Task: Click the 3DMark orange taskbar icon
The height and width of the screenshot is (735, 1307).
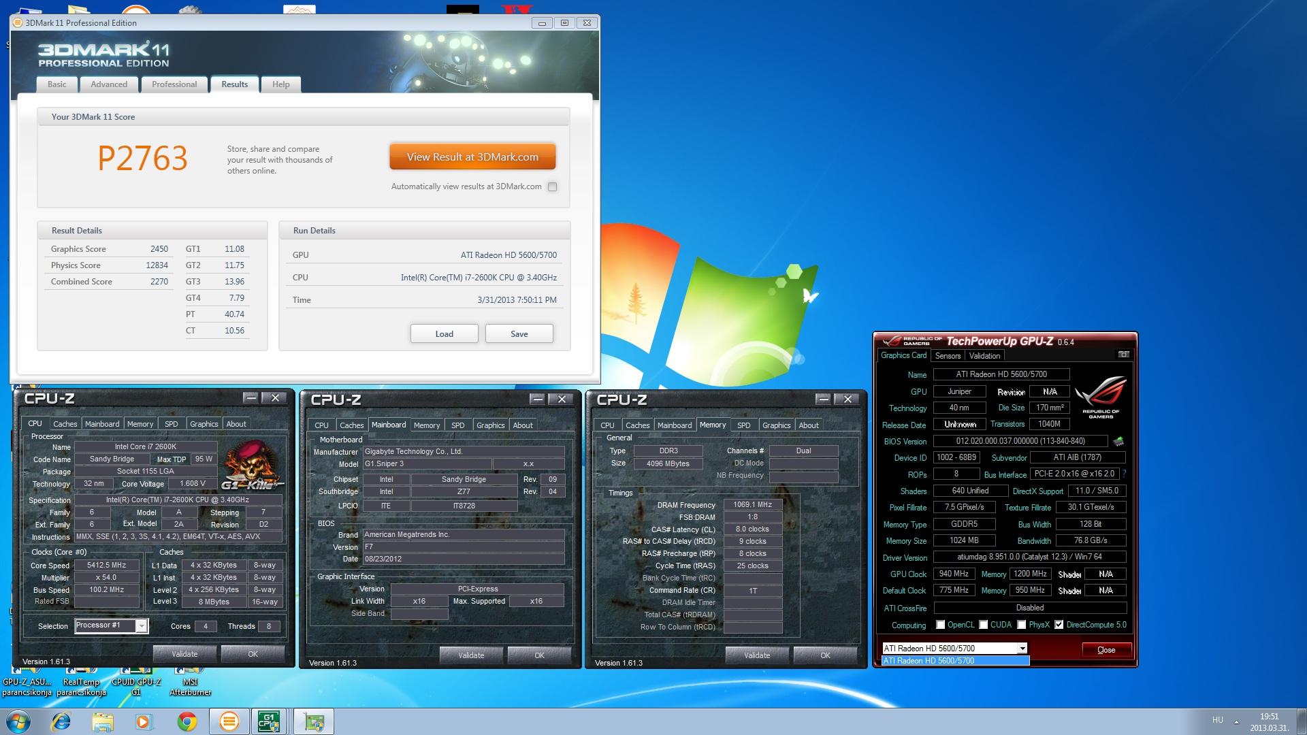Action: point(229,721)
